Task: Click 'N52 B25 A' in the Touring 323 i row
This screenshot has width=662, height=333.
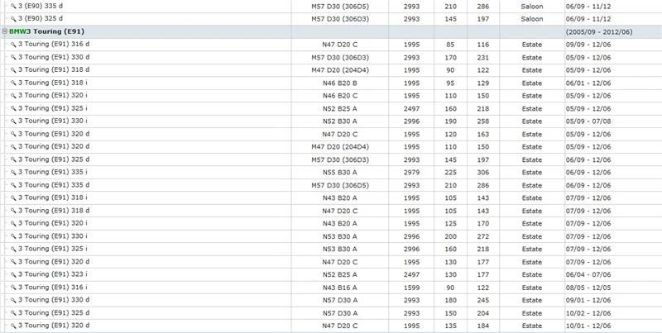Action: pyautogui.click(x=340, y=274)
